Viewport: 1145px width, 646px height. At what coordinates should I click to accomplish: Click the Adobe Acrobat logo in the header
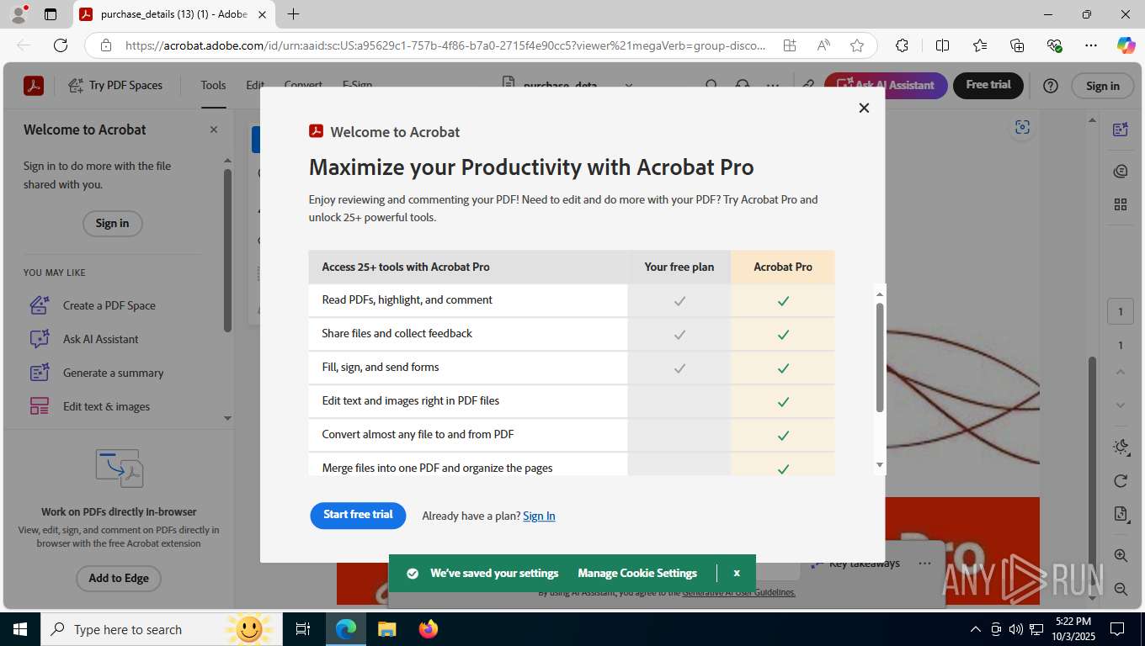(34, 86)
